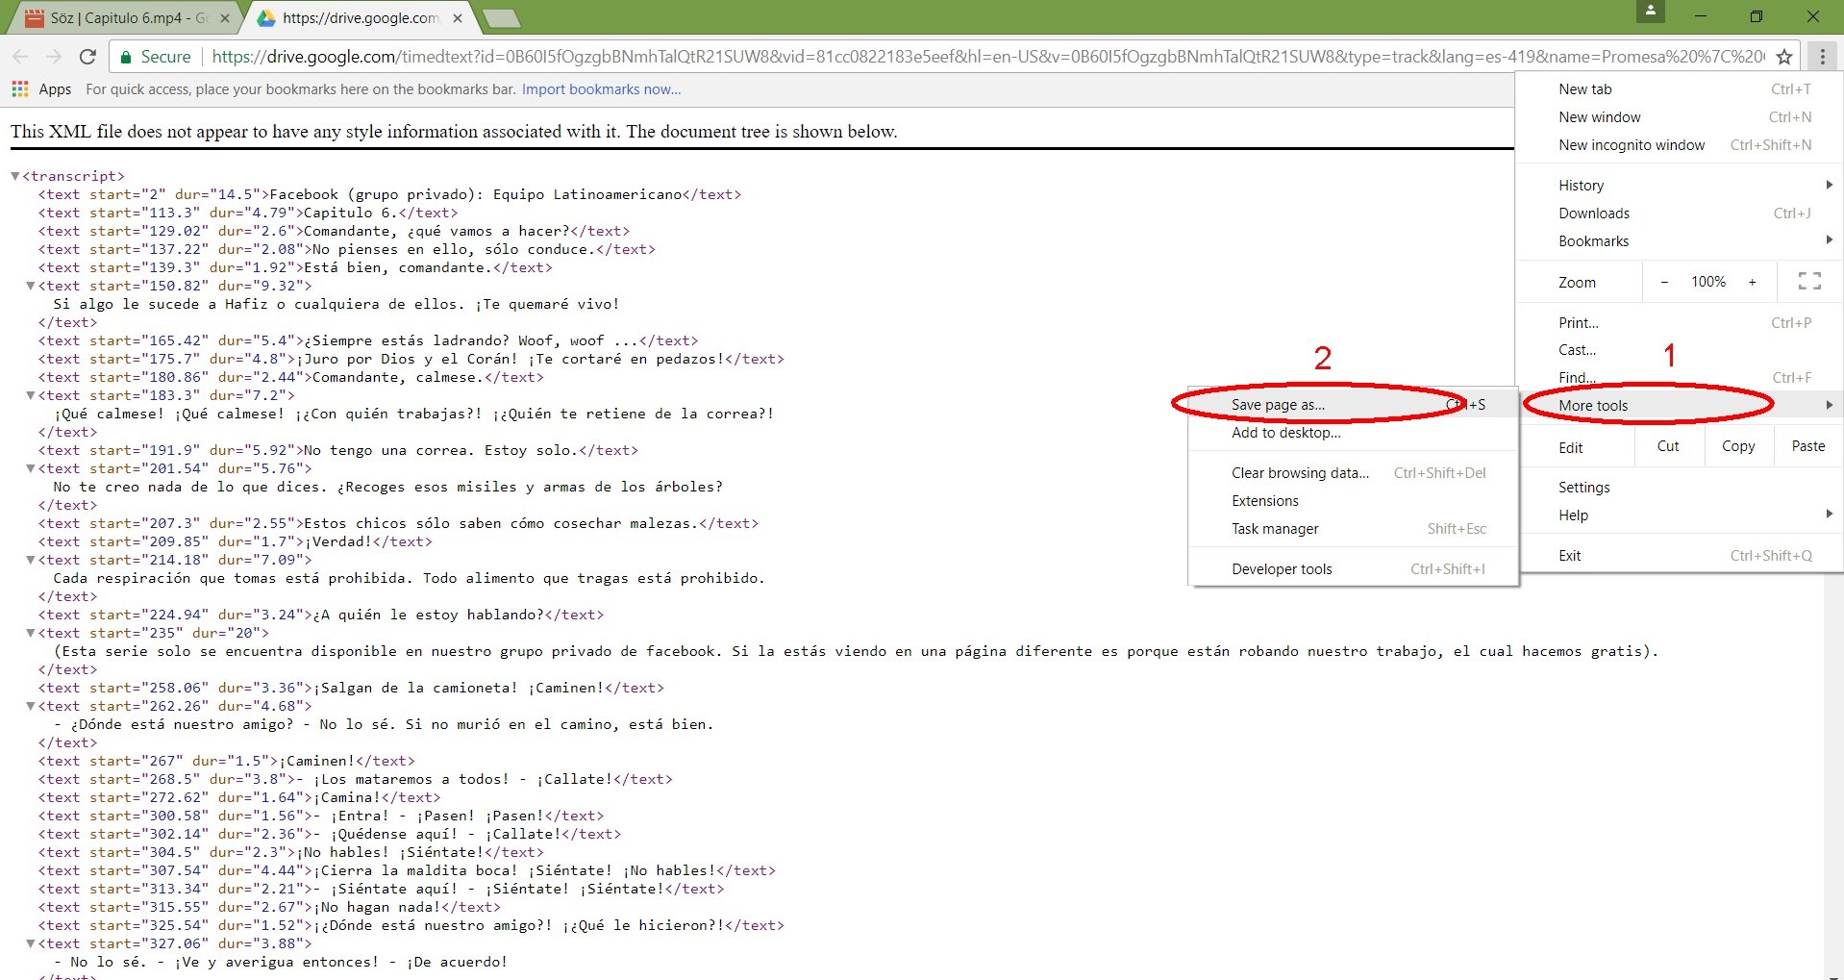
Task: Select Add to desktop... option
Action: (1354, 433)
